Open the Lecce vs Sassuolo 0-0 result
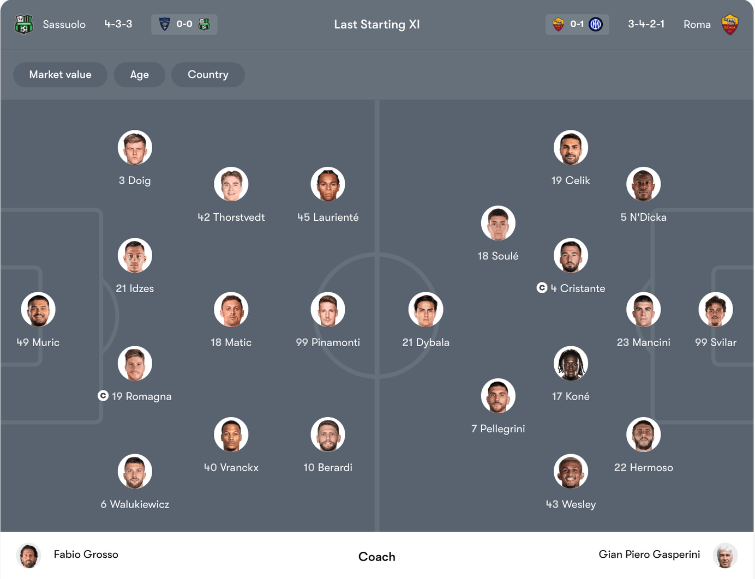 coord(184,25)
